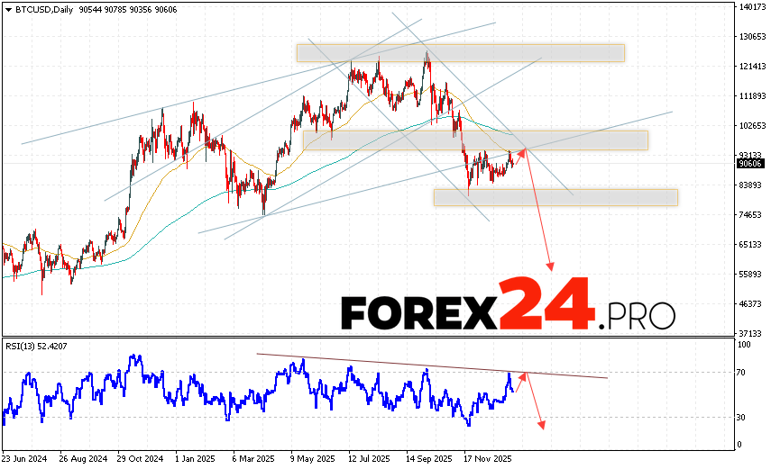
Task: Click the red upward arrowhead near 93133 level
Action: pos(523,150)
